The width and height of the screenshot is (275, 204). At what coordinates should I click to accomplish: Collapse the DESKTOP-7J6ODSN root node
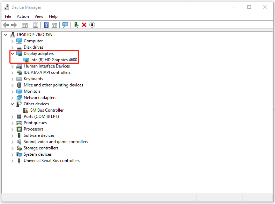point(6,35)
